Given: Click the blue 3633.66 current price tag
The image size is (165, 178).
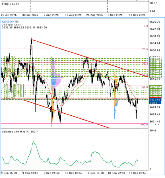Looking at the screenshot, I should [x=155, y=101].
